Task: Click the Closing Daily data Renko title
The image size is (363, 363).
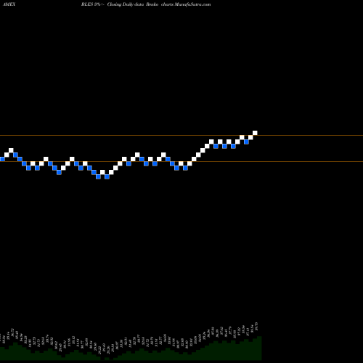Action: pyautogui.click(x=133, y=4)
